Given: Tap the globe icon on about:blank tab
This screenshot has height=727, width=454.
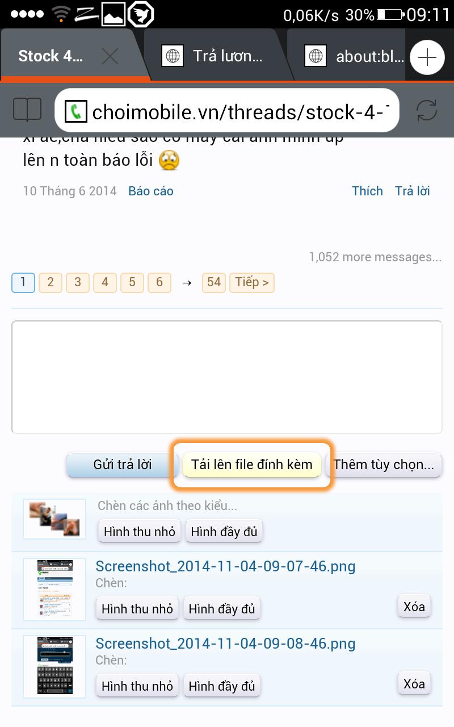Looking at the screenshot, I should (x=315, y=56).
